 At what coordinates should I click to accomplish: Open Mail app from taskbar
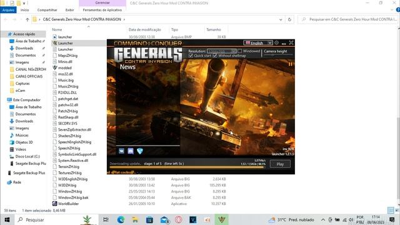(x=164, y=219)
